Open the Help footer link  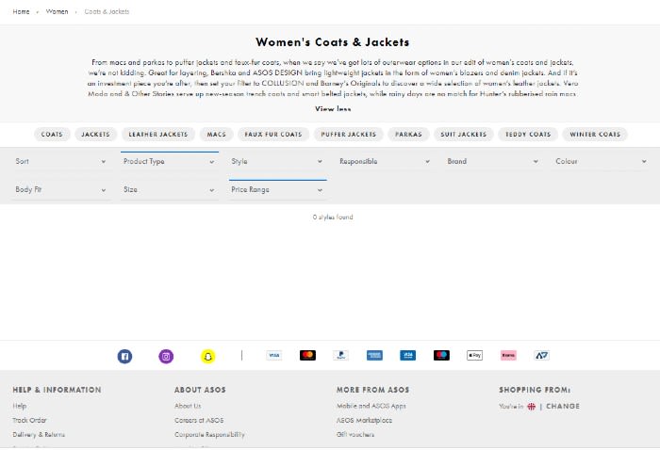[20, 406]
